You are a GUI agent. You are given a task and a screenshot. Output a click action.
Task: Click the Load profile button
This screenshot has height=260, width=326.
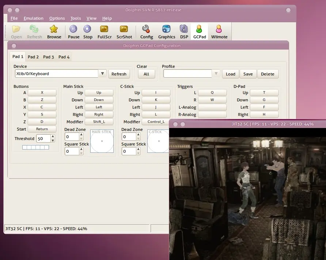coord(230,74)
